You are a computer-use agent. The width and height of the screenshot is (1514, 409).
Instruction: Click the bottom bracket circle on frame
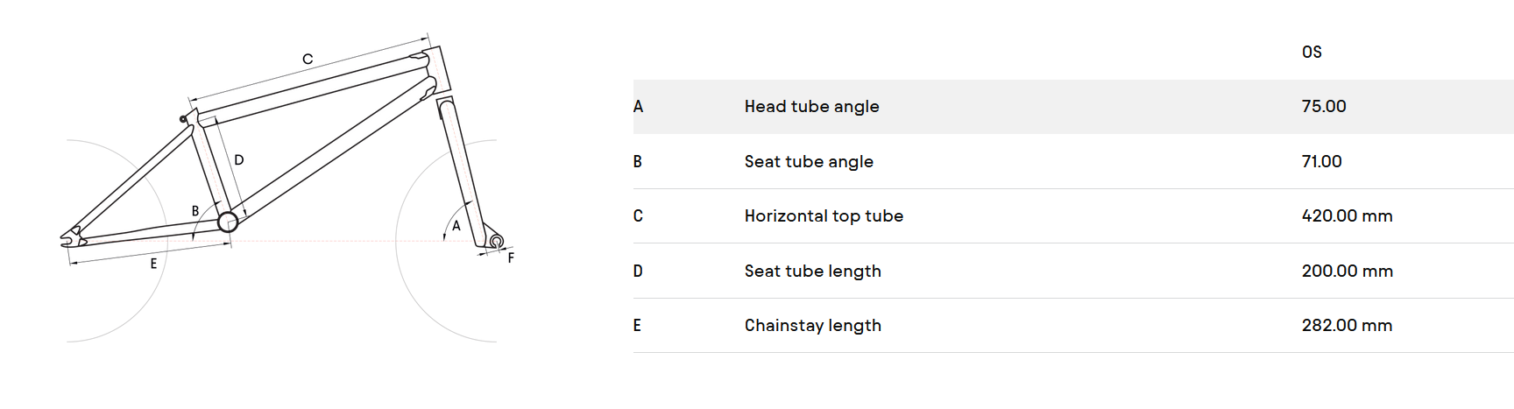pos(228,222)
